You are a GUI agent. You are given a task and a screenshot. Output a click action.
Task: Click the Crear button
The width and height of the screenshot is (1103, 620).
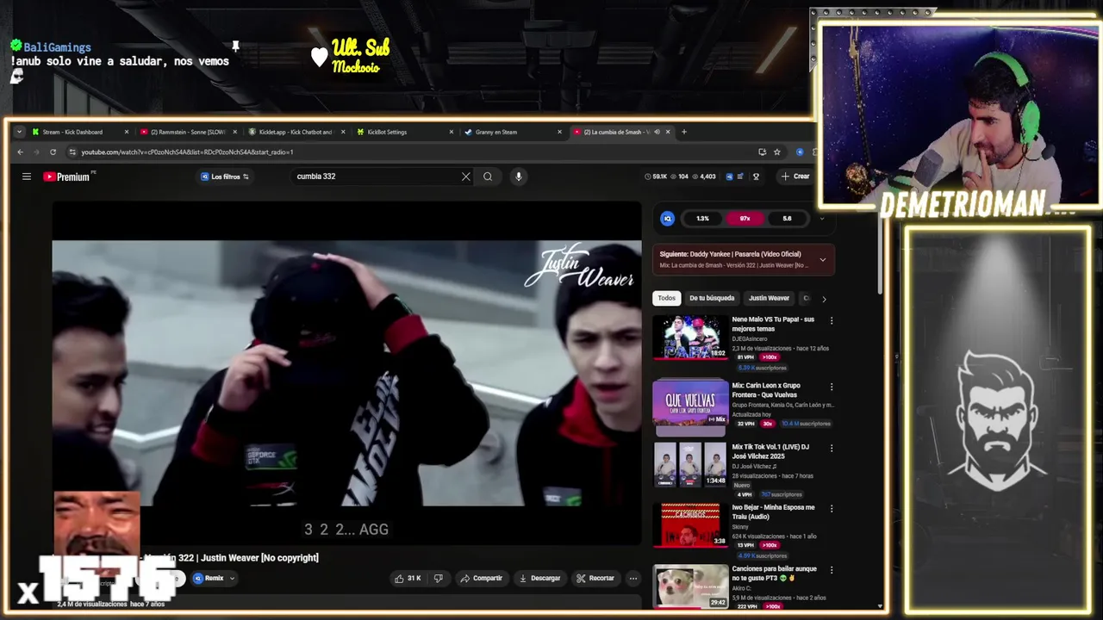pyautogui.click(x=795, y=177)
